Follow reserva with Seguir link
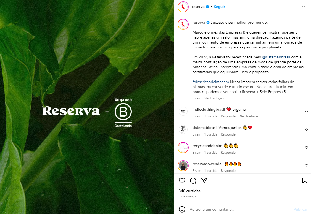 (x=219, y=7)
